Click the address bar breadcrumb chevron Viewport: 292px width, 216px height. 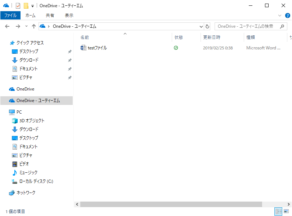49,26
